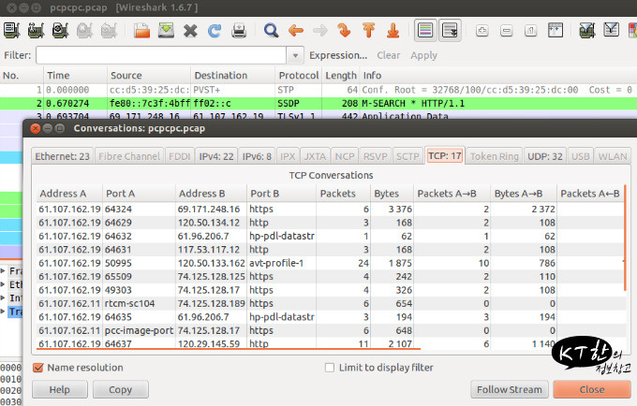The width and height of the screenshot is (637, 406).
Task: Sort conversations by Bytes column header
Action: coord(392,194)
